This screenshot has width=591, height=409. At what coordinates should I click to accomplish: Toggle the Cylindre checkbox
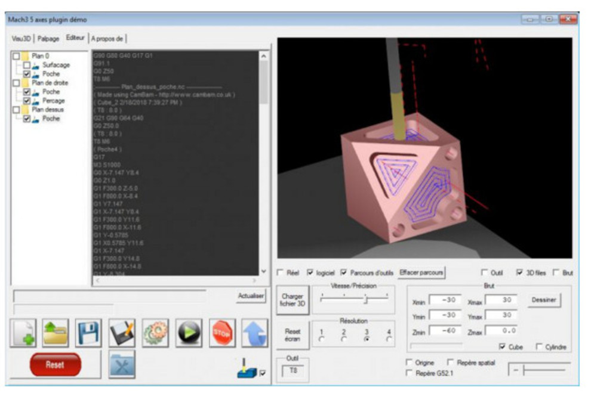[x=539, y=347]
